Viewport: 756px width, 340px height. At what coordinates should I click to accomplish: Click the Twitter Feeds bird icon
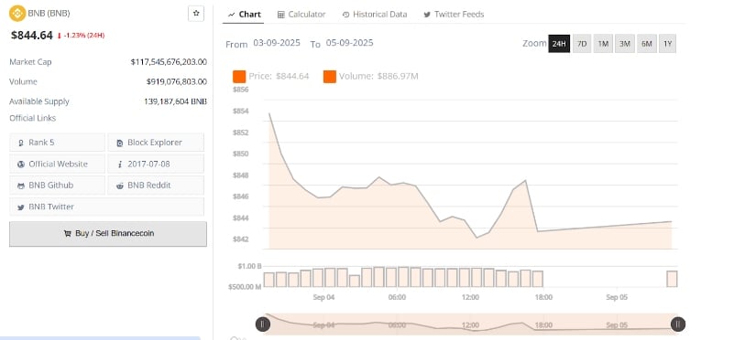(427, 15)
